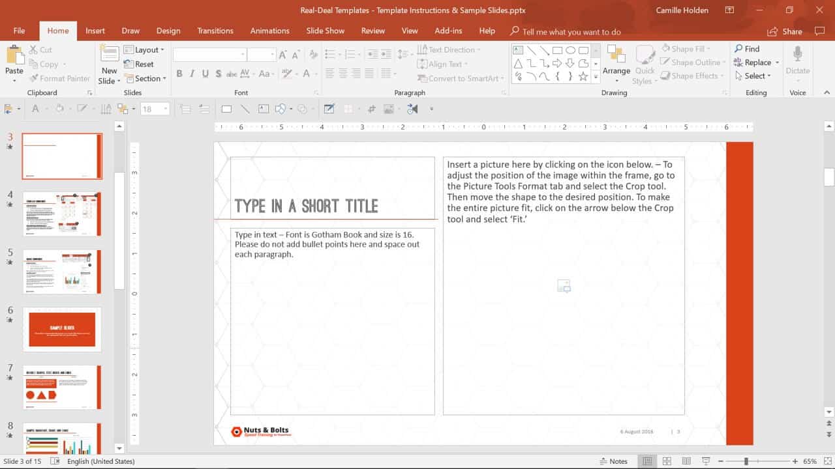835x469 pixels.
Task: Toggle Strikethrough formatting
Action: pos(232,74)
